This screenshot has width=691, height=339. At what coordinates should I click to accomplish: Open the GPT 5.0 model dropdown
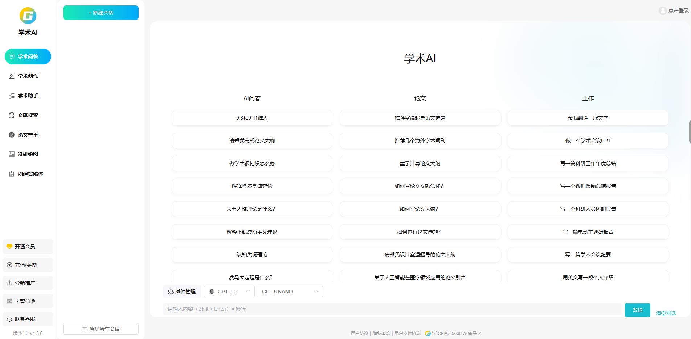tap(229, 292)
